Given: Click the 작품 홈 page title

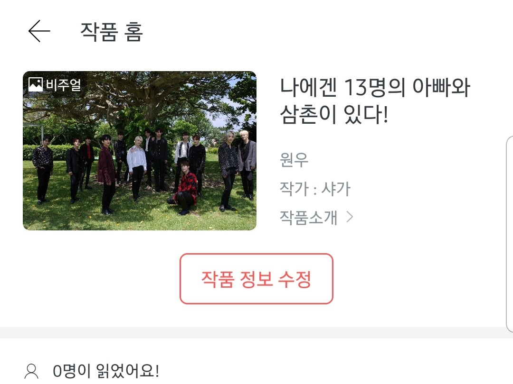Looking at the screenshot, I should (112, 32).
